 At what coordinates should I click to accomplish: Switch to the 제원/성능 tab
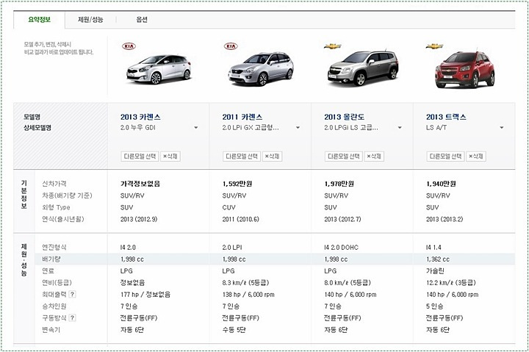coord(90,20)
